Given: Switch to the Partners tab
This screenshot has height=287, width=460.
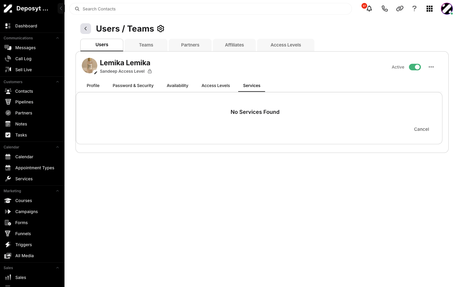Looking at the screenshot, I should [x=190, y=45].
